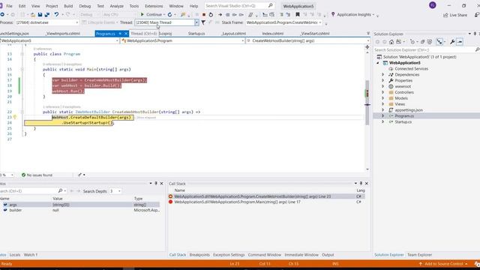
Task: Click the green Continue play icon
Action: tap(142, 14)
